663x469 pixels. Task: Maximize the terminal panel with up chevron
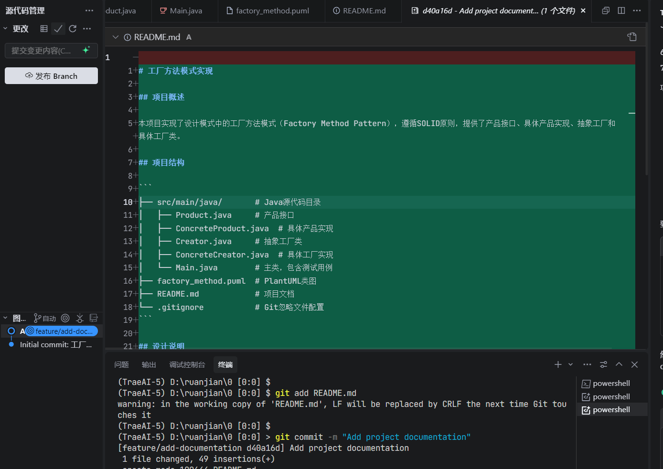pyautogui.click(x=619, y=364)
